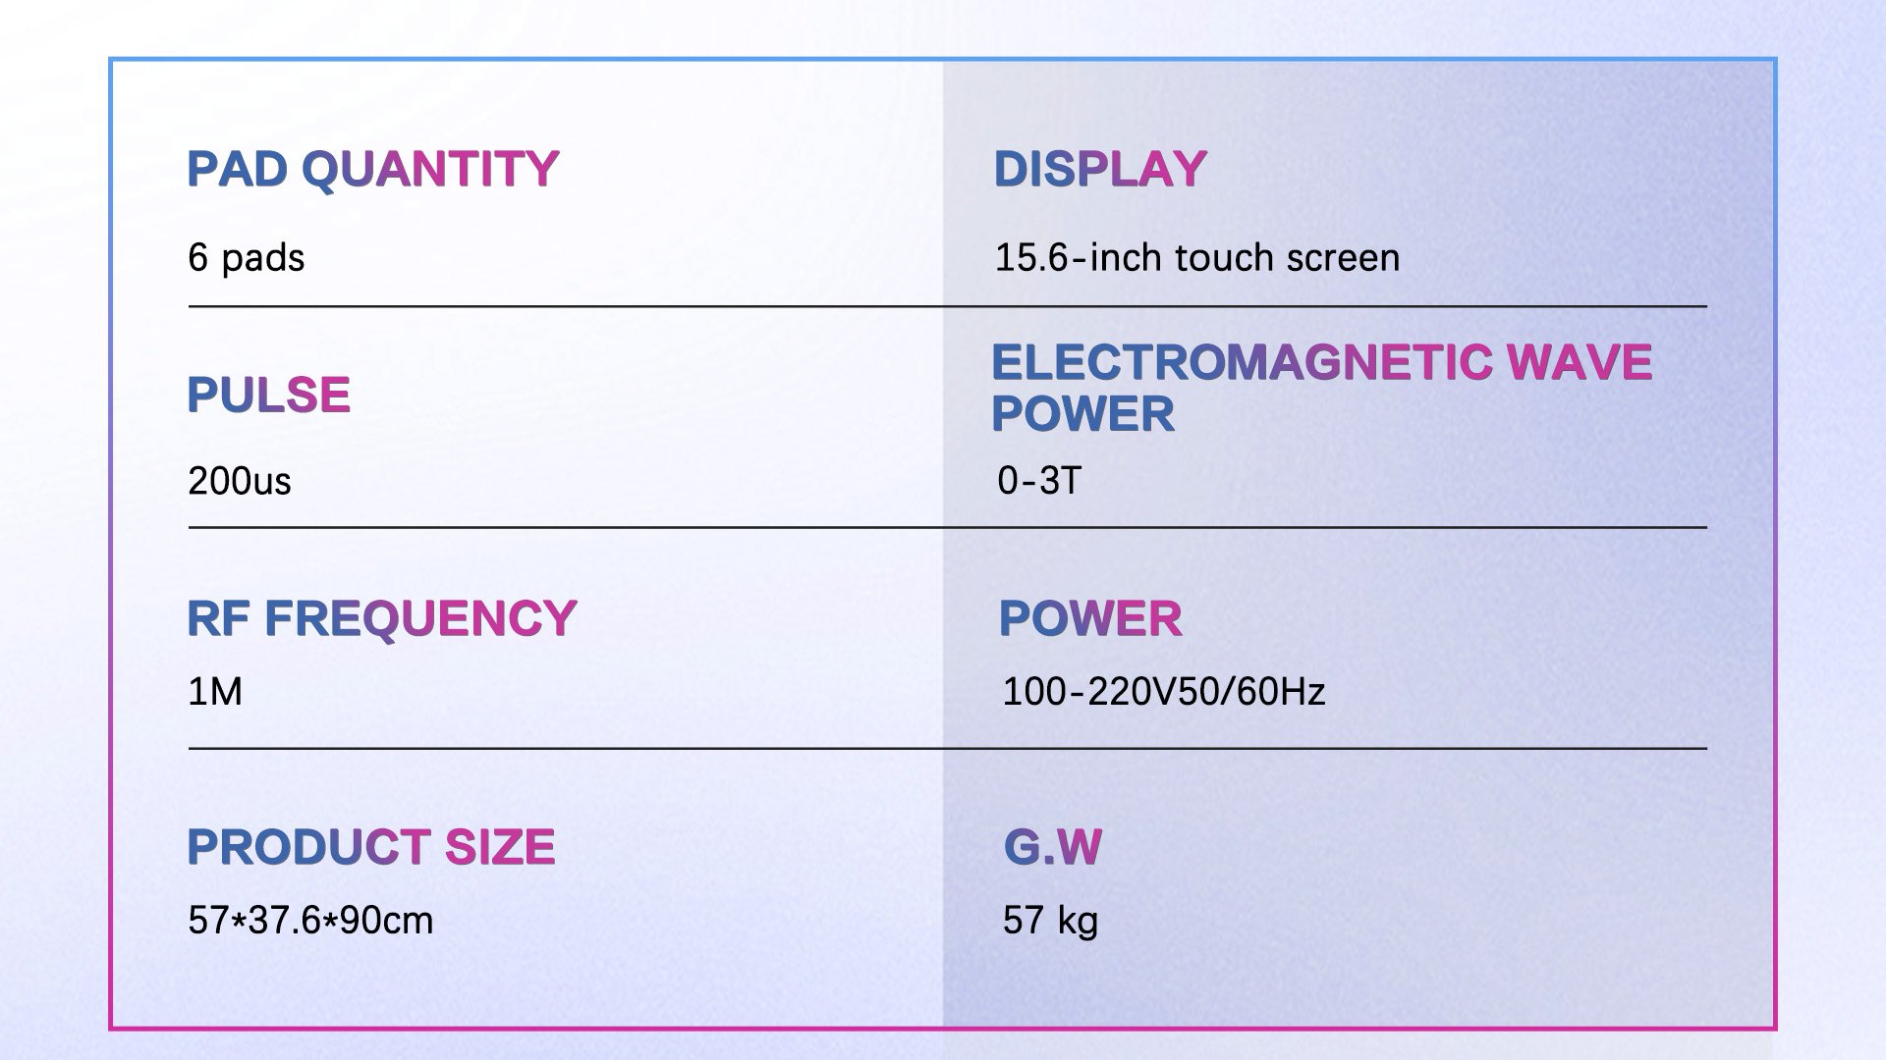Select the "57*37.6*90cm" dimensions text
This screenshot has width=1886, height=1060.
point(309,921)
